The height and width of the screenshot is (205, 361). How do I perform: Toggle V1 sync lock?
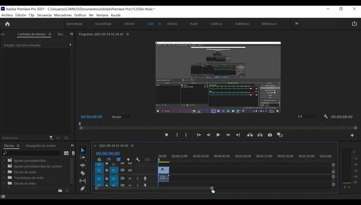[122, 170]
